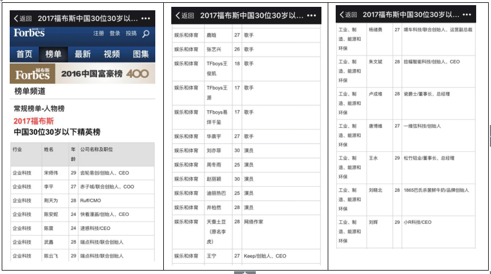Screen dimensions: 491x274
Task: Open the 2016中国富豪榜 400 banner
Action: 82,74
